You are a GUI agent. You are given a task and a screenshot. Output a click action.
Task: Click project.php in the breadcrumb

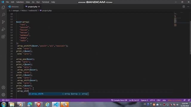47,11
